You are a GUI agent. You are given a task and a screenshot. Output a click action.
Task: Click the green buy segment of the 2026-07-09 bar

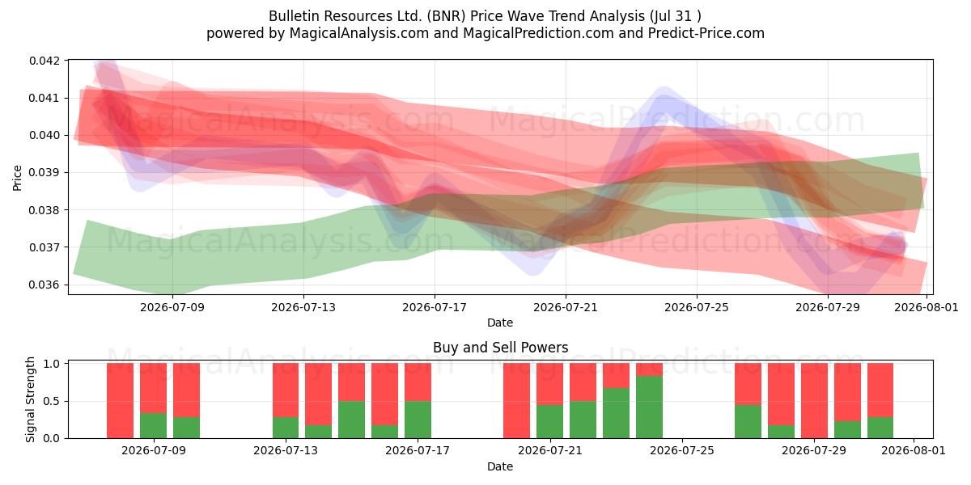[153, 425]
